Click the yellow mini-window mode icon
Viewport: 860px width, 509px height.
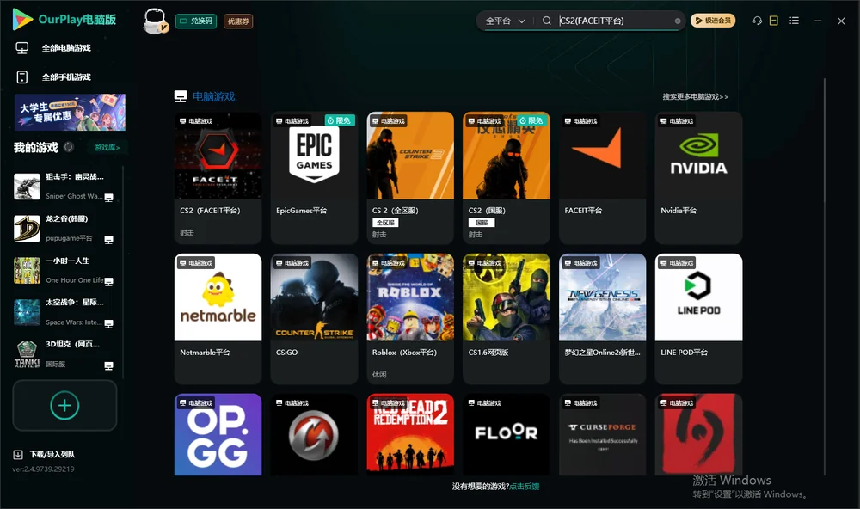(x=774, y=21)
